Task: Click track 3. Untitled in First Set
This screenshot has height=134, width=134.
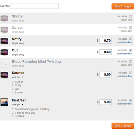Action: click(18, 116)
